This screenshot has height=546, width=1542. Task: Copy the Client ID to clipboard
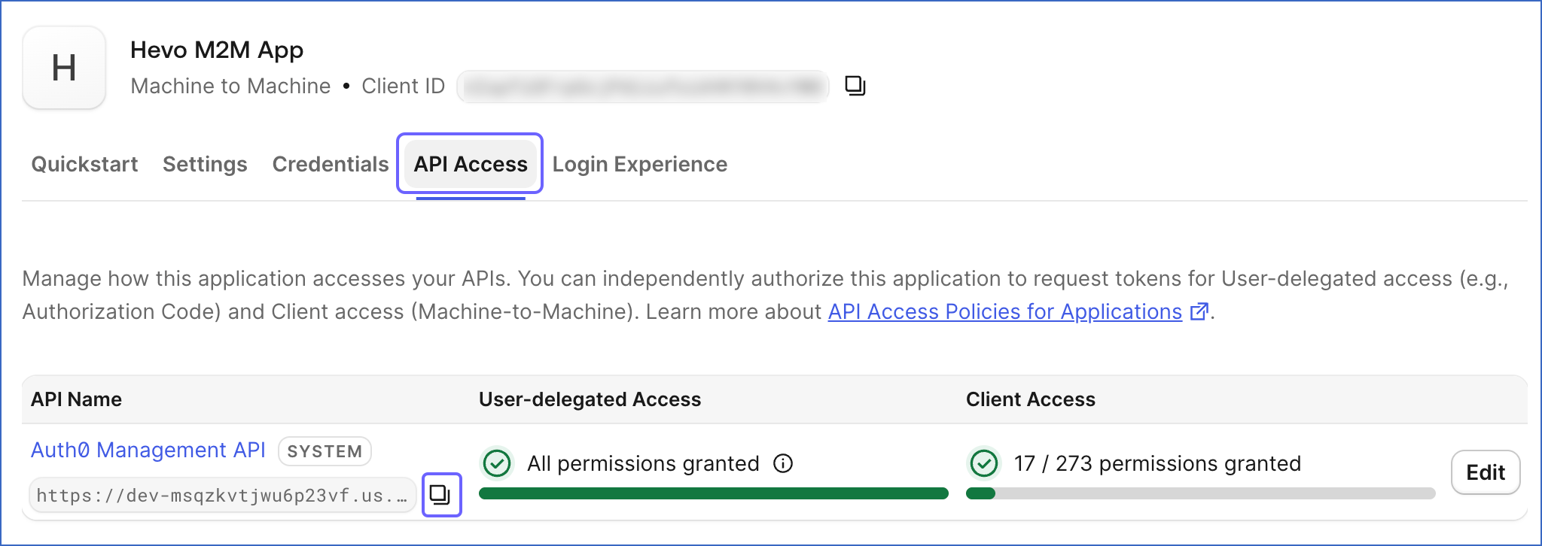pos(855,86)
